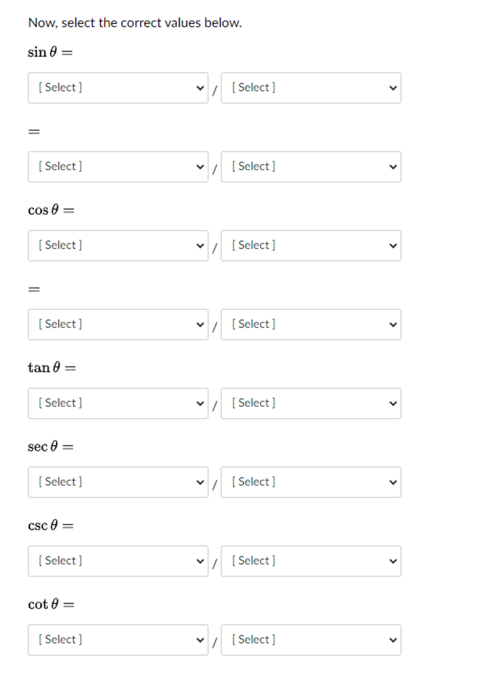Open the cos θ first denominator dropdown
This screenshot has height=686, width=495.
pyautogui.click(x=311, y=245)
